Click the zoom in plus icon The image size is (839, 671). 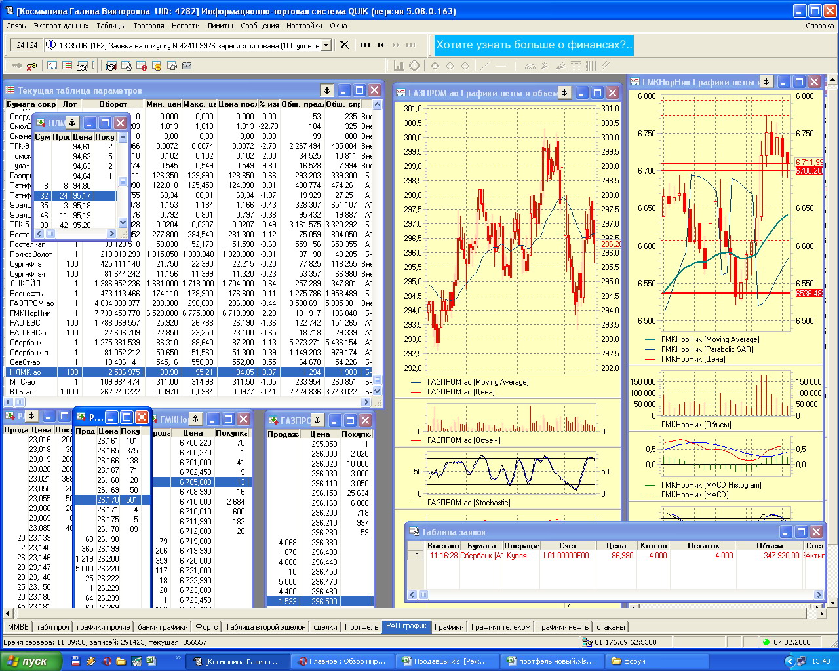coord(450,66)
